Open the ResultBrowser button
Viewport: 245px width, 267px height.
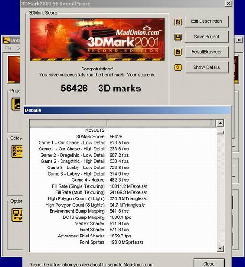pyautogui.click(x=207, y=52)
